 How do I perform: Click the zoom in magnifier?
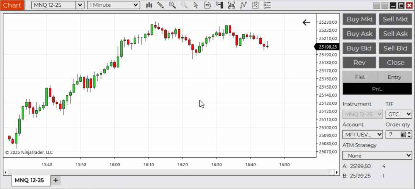172,5
